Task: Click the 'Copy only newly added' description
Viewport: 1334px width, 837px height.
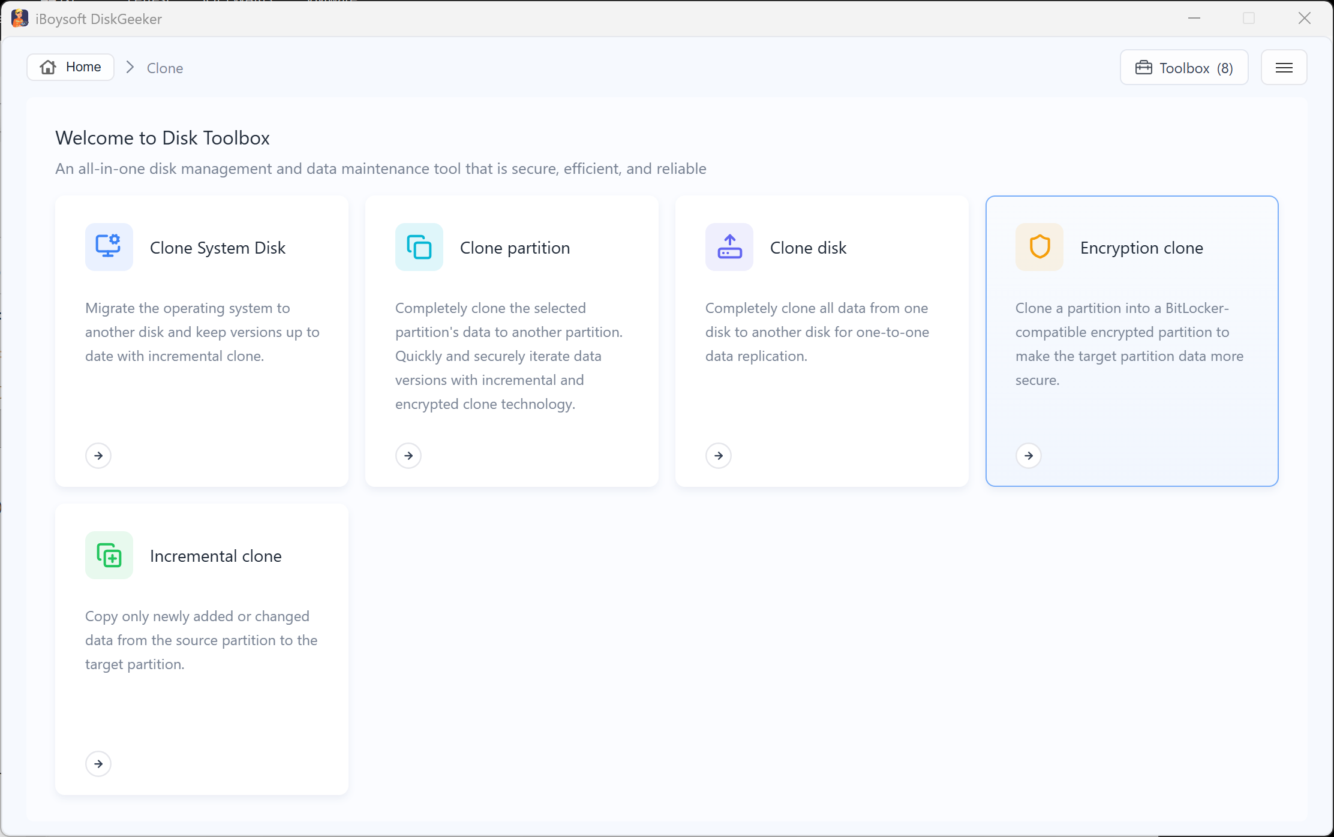Action: click(201, 640)
